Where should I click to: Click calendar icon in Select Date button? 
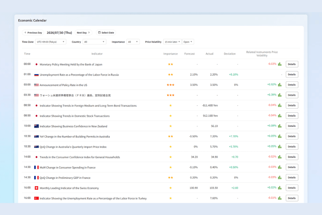(99, 33)
